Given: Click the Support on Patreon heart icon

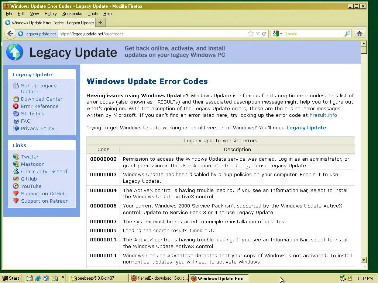Looking at the screenshot, I should tap(16, 201).
